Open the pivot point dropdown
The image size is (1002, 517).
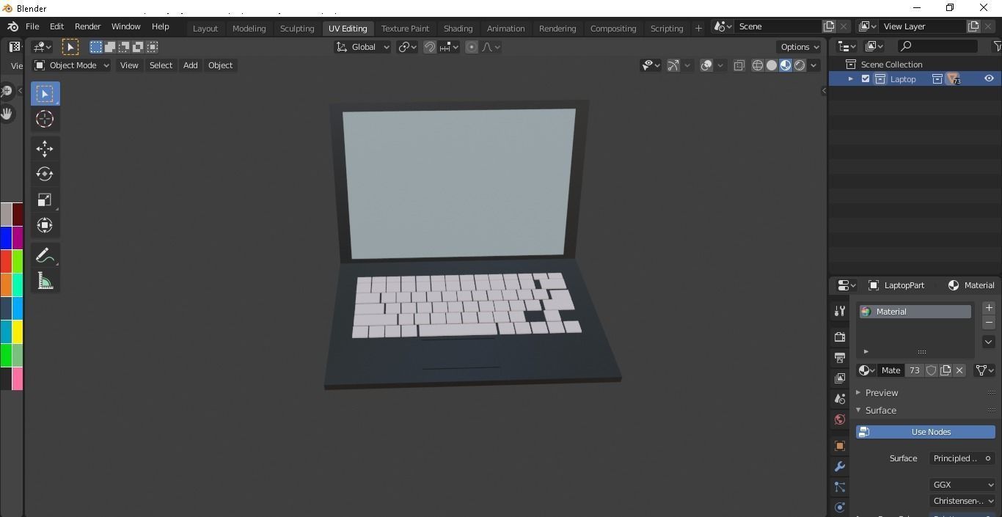(x=407, y=47)
